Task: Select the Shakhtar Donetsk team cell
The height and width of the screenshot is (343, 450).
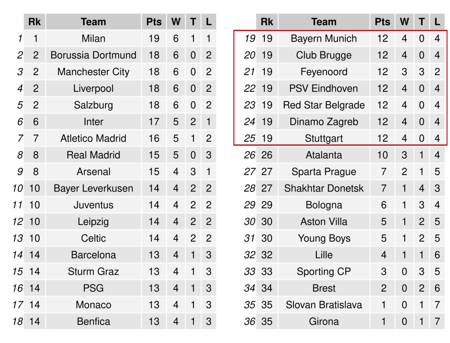Action: [324, 188]
